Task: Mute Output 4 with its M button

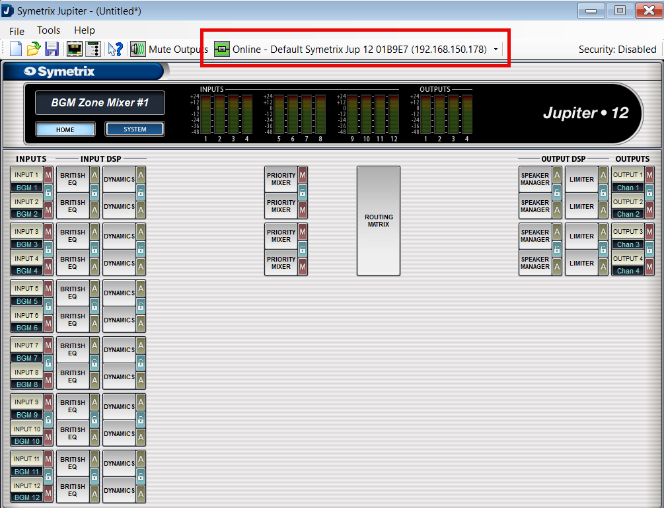Action: click(649, 267)
